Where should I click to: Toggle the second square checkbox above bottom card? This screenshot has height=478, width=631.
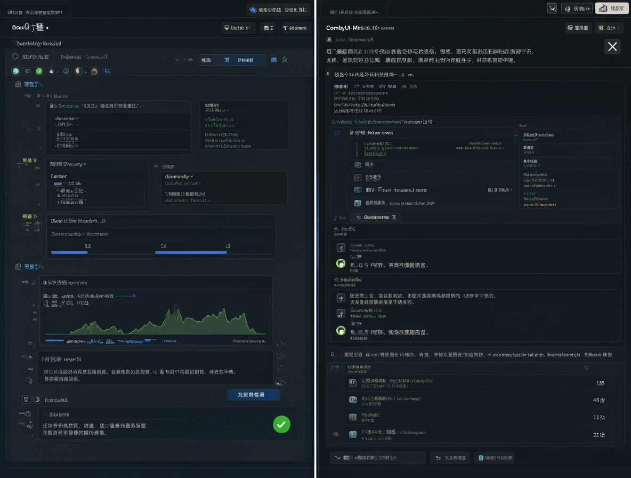37,400
